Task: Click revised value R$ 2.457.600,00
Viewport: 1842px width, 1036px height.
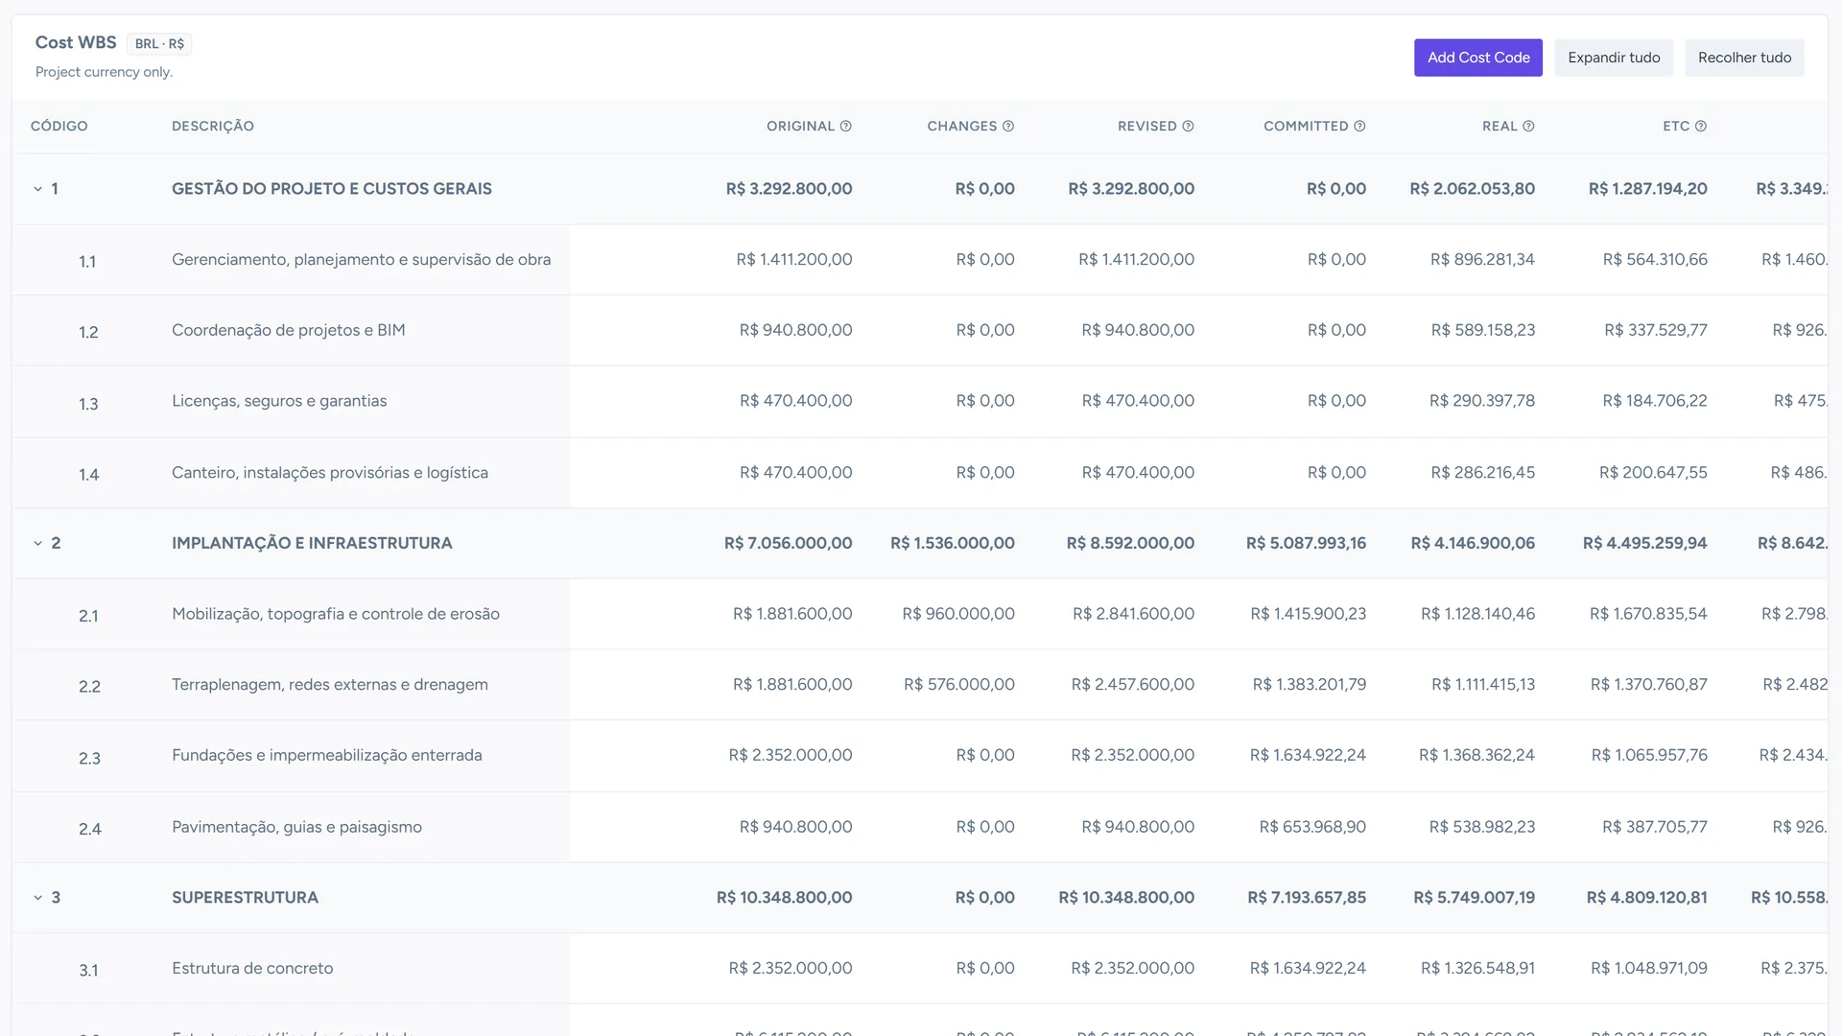Action: pos(1133,685)
